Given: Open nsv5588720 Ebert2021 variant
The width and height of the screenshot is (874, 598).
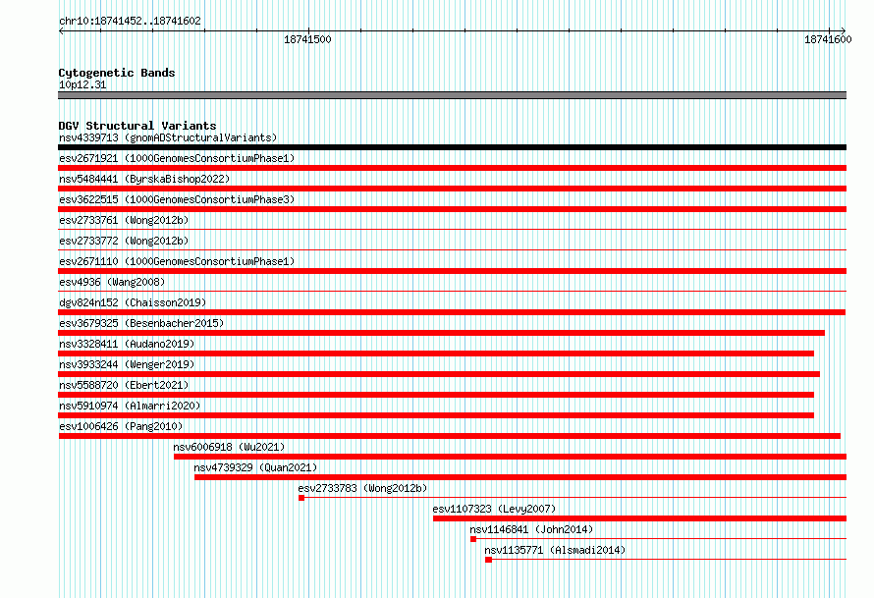Looking at the screenshot, I should 124,385.
